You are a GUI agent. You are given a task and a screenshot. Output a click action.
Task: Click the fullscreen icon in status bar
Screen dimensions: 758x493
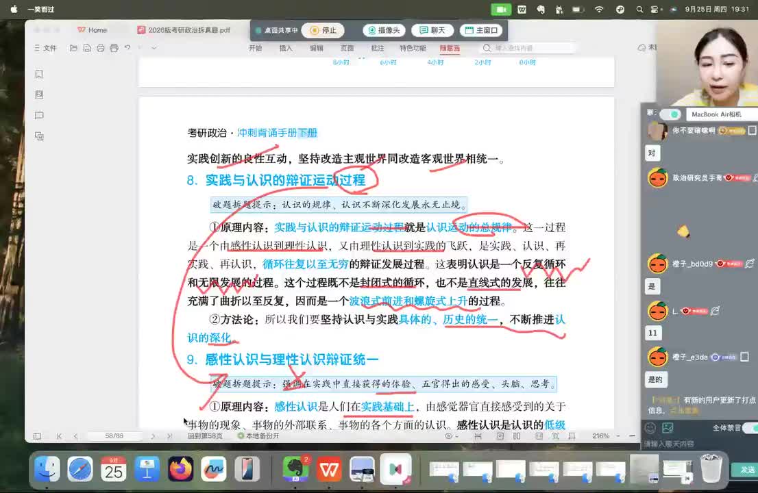pos(555,436)
